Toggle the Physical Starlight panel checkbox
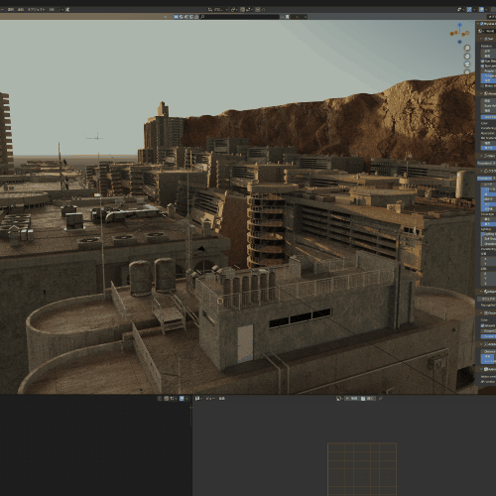The height and width of the screenshot is (496, 496). click(482, 24)
